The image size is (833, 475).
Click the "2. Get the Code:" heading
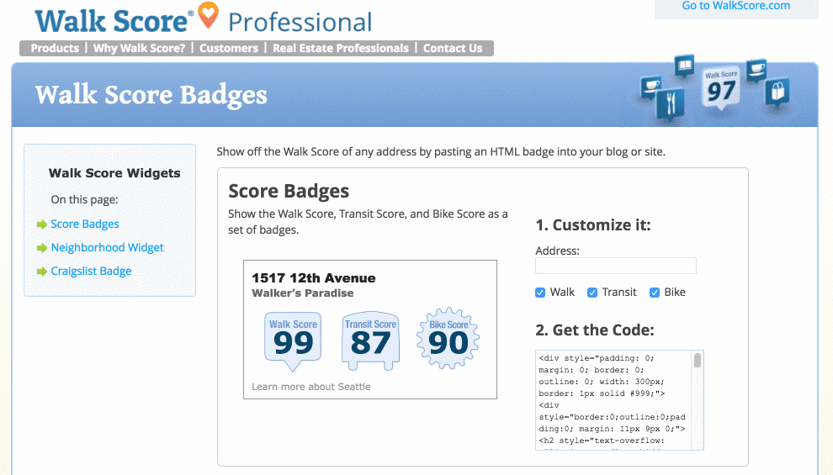point(595,330)
